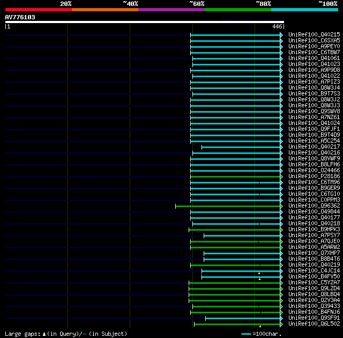Choose the UniRef100_C0PPM3 label
343x338 pixels.
point(314,200)
